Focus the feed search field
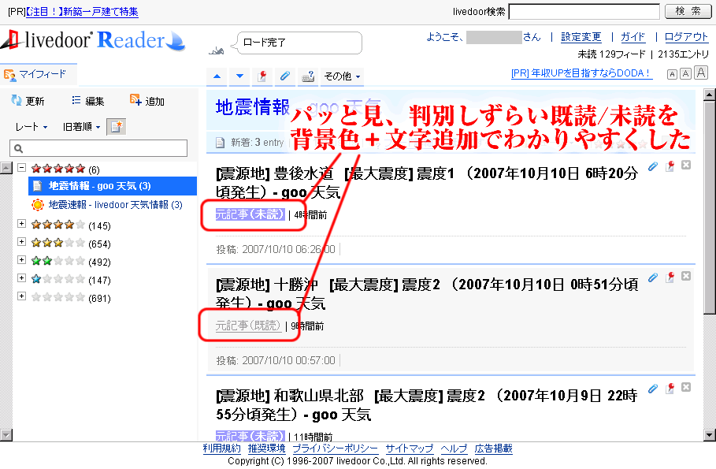This screenshot has width=716, height=469. pos(98,148)
